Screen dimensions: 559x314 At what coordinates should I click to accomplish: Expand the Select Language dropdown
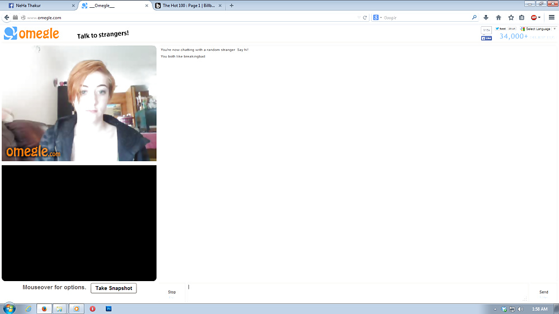[x=538, y=29]
